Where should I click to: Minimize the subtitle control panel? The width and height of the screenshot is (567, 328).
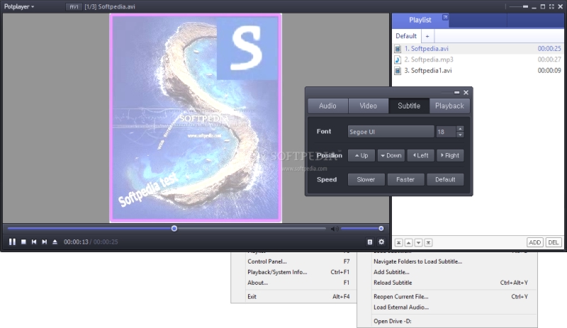pos(456,93)
